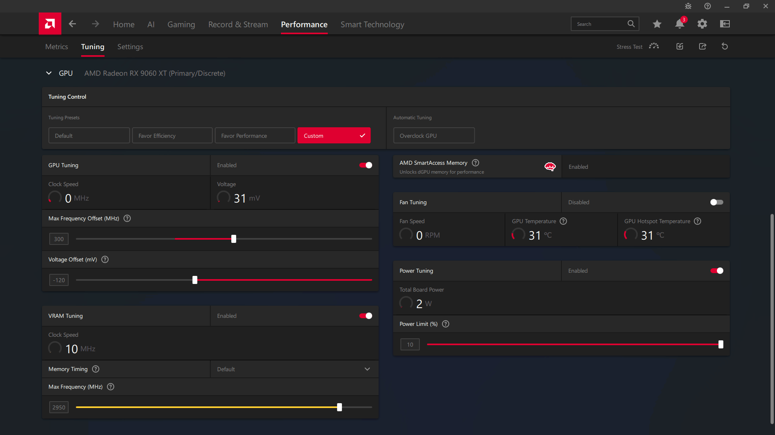This screenshot has width=775, height=435.
Task: Collapse the GPU section chevron
Action: tap(49, 73)
